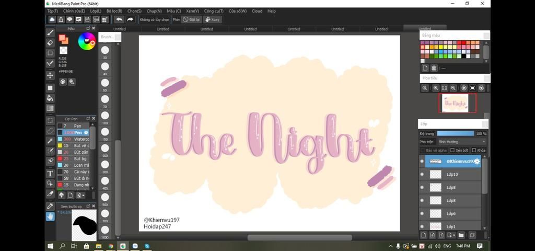The width and height of the screenshot is (535, 251).
Task: Click the Undo arrow in toolbar
Action: coord(119,19)
